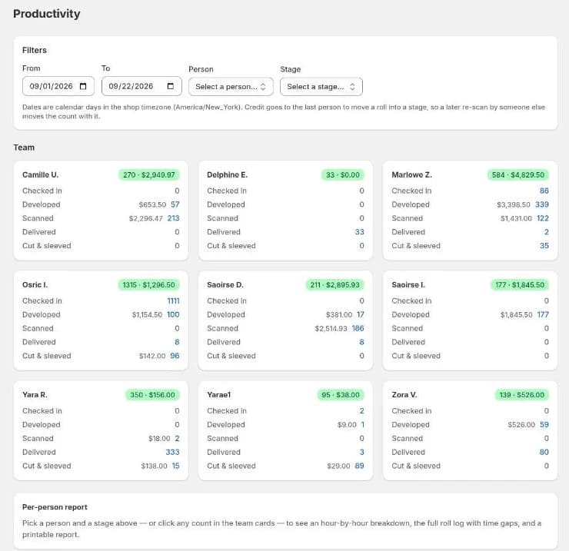Click Saoirse I. badge 177 · $1,845.50

point(520,285)
